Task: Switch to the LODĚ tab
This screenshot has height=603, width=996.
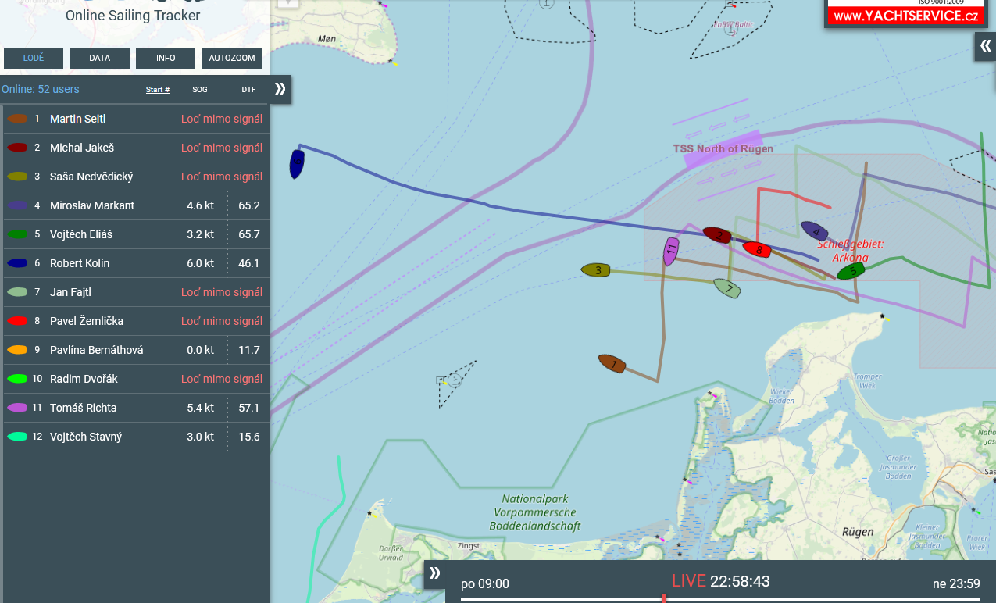Action: pos(34,58)
